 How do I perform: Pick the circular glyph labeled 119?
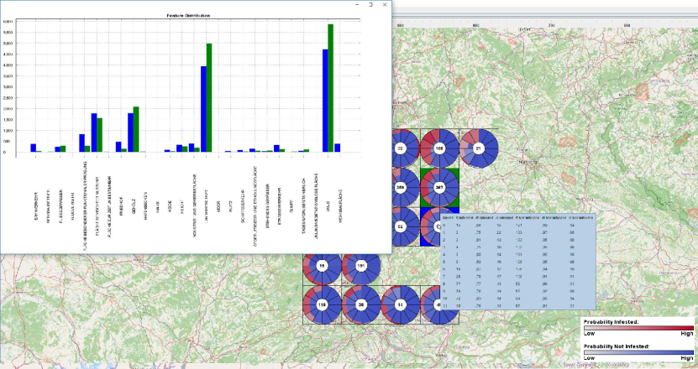(322, 305)
